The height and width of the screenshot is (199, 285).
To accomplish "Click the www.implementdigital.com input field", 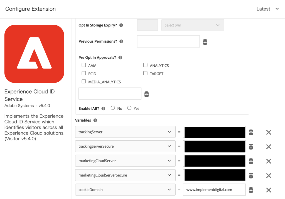I will (214, 190).
